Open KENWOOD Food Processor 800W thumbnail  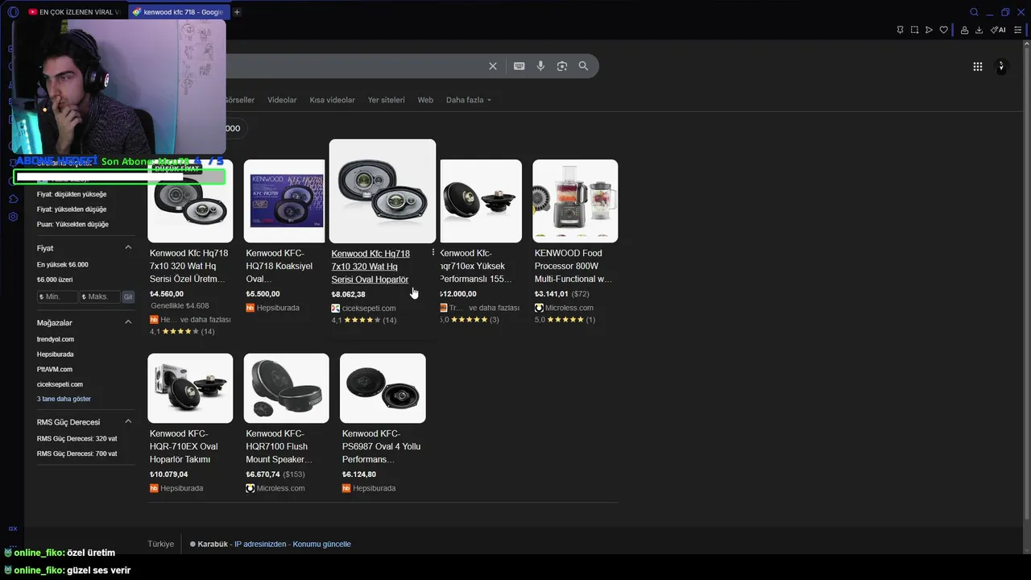575,201
